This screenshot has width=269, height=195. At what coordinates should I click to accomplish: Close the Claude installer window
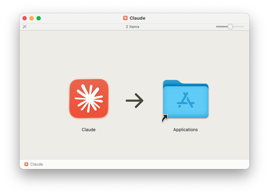[x=25, y=18]
